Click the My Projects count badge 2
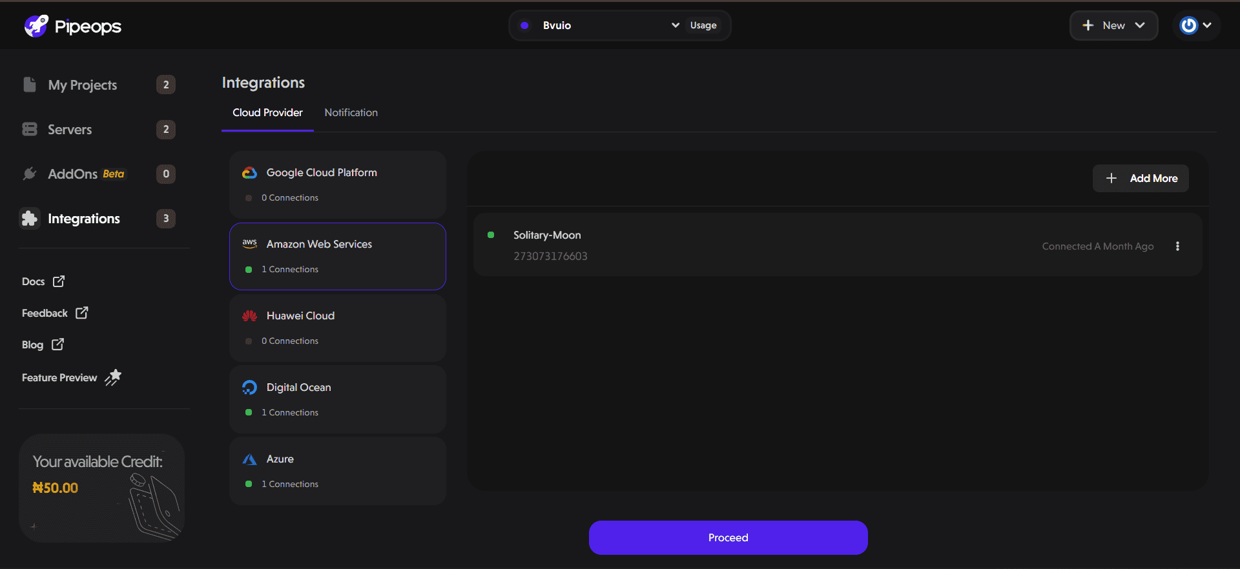This screenshot has height=569, width=1240. 166,85
